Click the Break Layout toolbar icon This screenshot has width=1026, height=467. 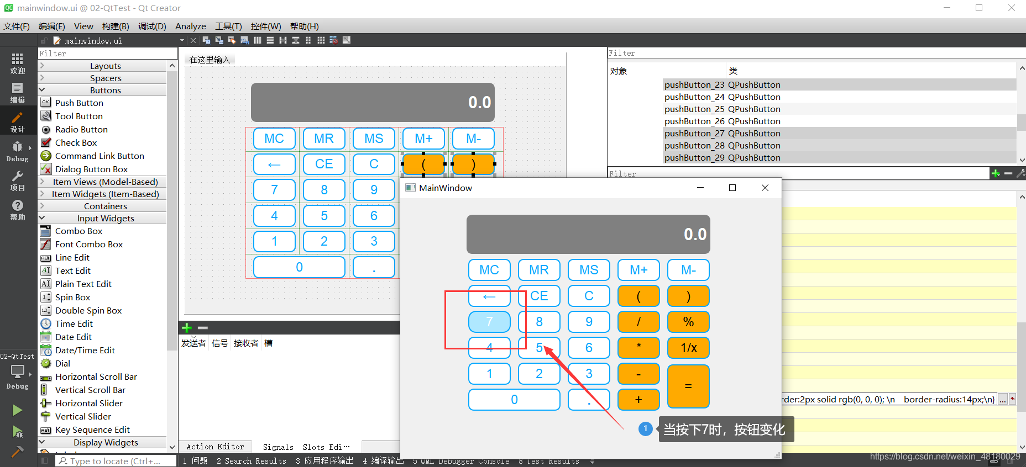[333, 40]
